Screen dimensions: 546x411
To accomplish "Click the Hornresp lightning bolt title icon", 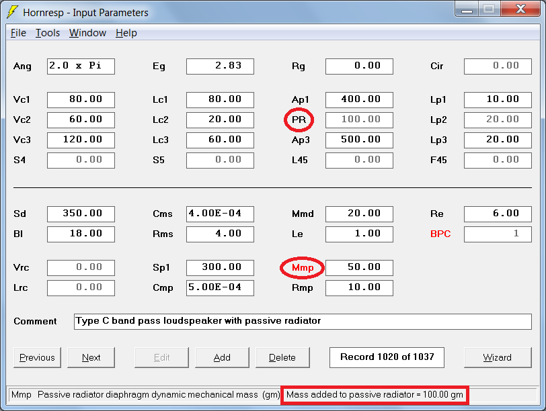I will tap(13, 12).
